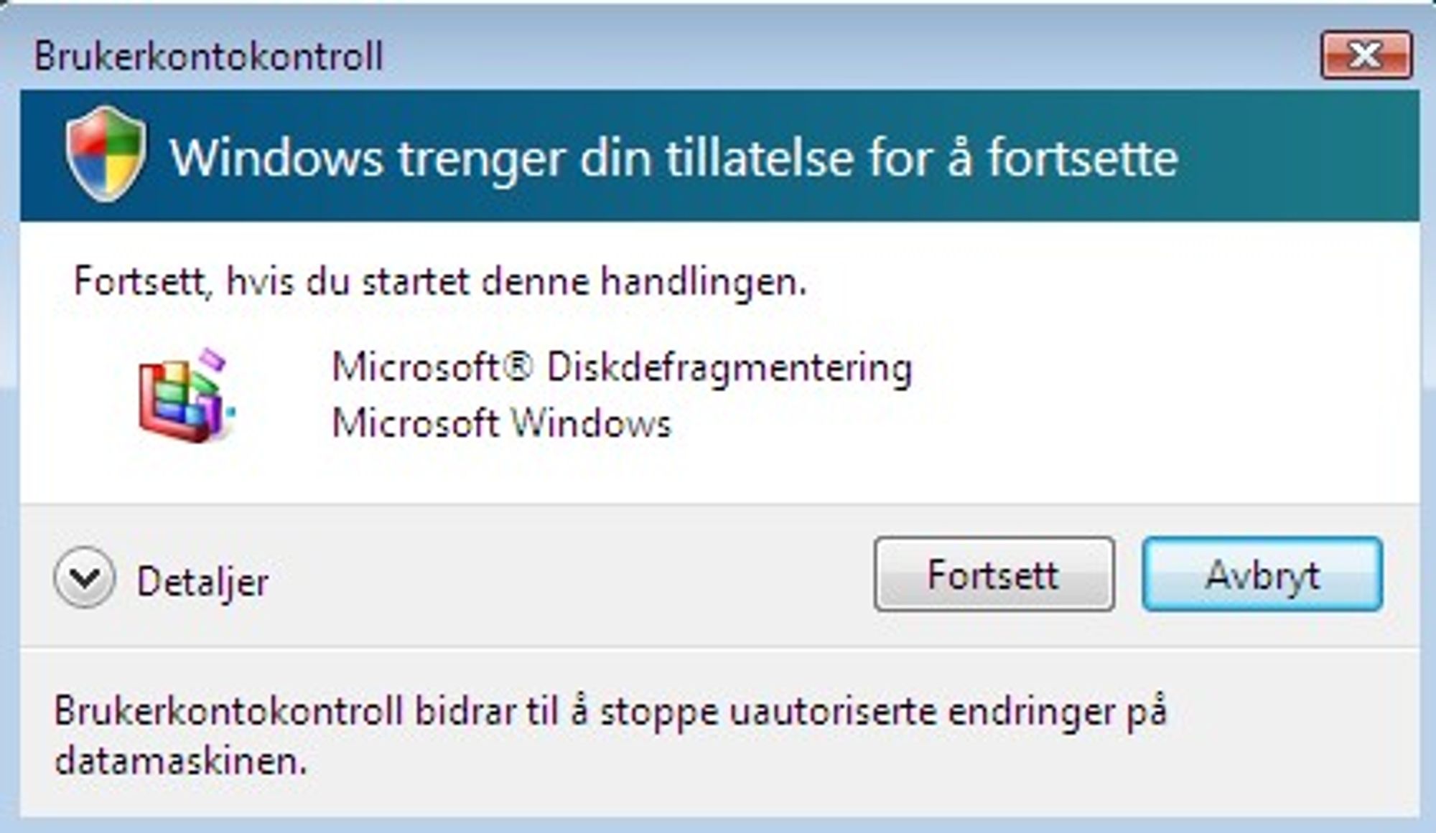Click the word 'fortsette' in the teal banner
The height and width of the screenshot is (833, 1436).
pyautogui.click(x=1083, y=159)
